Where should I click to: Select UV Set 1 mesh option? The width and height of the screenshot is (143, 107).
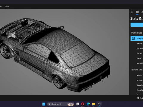pyautogui.click(x=140, y=53)
